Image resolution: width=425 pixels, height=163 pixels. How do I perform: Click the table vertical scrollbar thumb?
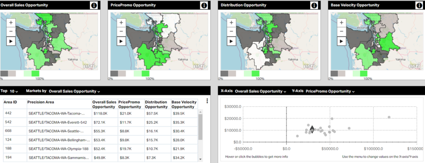(200, 127)
